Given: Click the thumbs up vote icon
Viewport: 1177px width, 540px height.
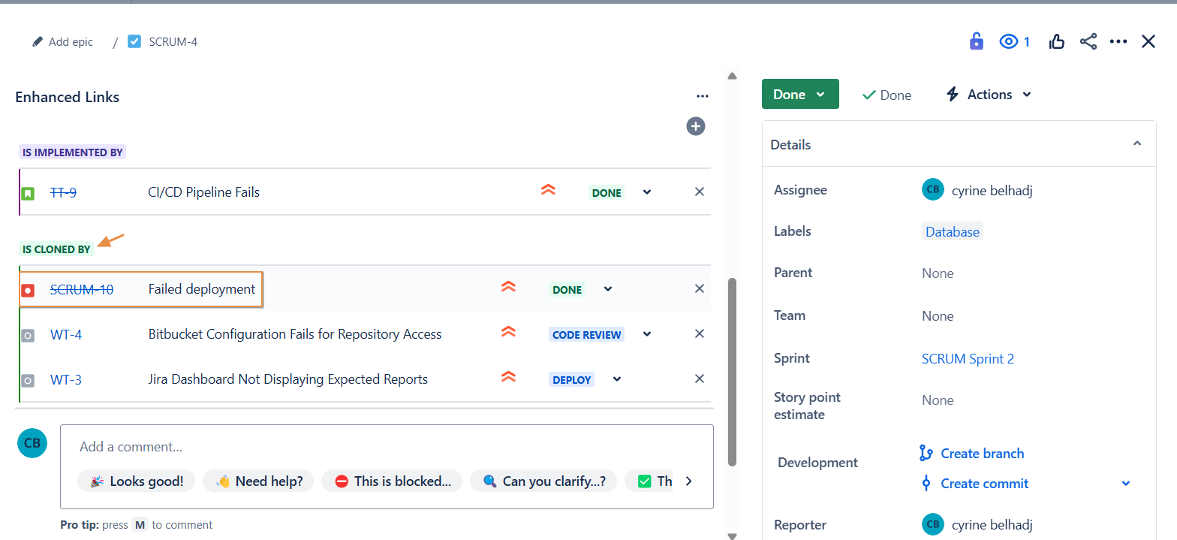Looking at the screenshot, I should click(1057, 42).
